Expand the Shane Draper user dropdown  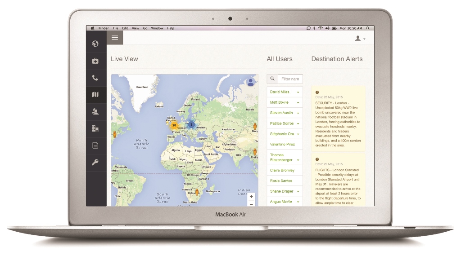pos(298,192)
